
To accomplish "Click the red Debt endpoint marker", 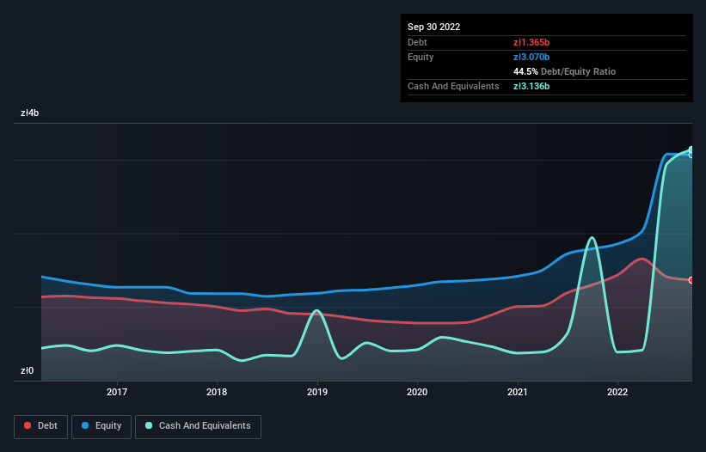I will (691, 280).
